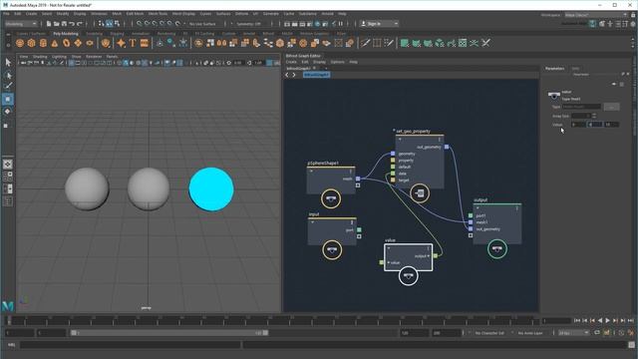The width and height of the screenshot is (638, 359).
Task: Open the Sign In dropdown
Action: point(379,24)
